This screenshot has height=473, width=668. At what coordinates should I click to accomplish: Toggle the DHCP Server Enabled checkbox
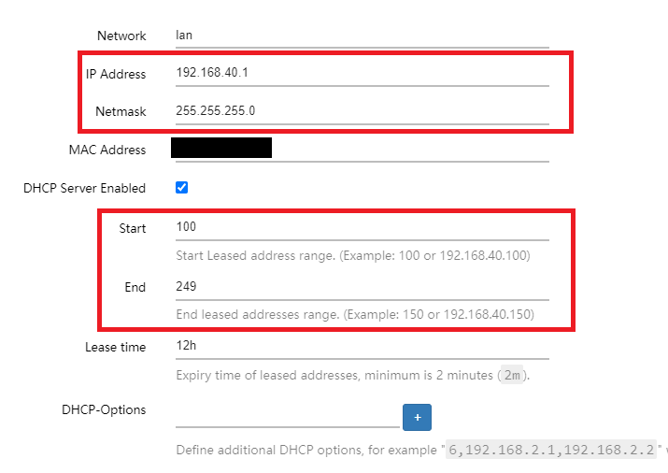click(x=182, y=188)
